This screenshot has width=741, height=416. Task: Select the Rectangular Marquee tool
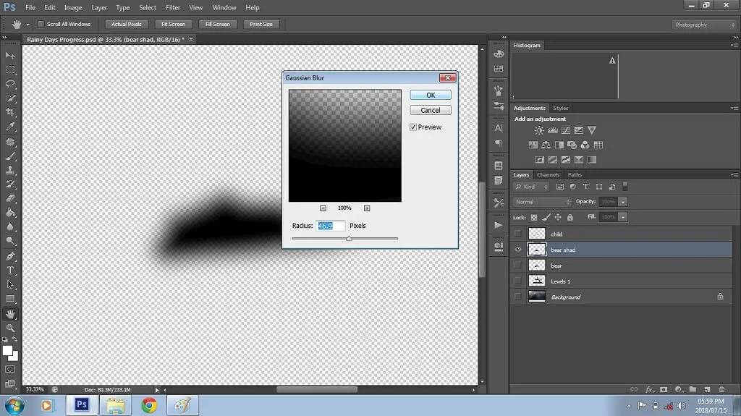pos(10,69)
